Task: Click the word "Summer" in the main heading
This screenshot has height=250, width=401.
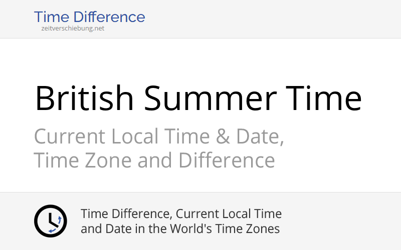Action: click(208, 98)
